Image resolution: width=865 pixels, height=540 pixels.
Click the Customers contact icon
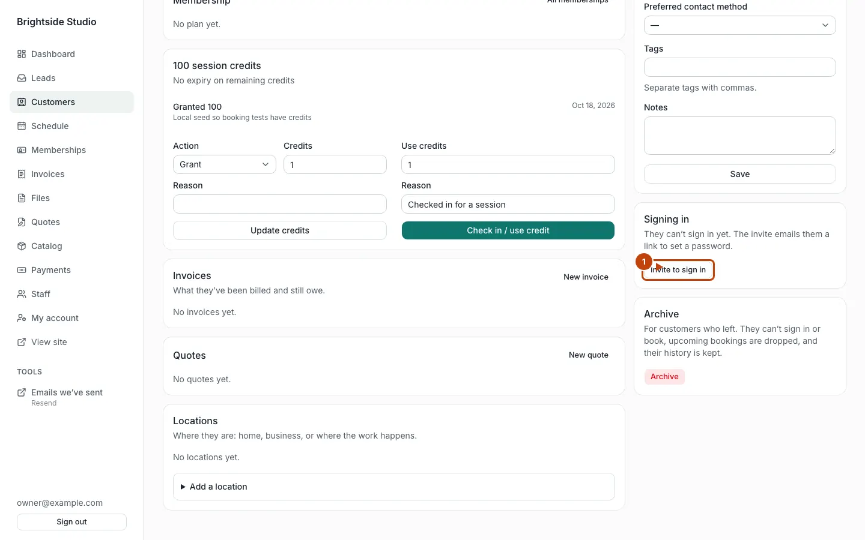pos(22,102)
